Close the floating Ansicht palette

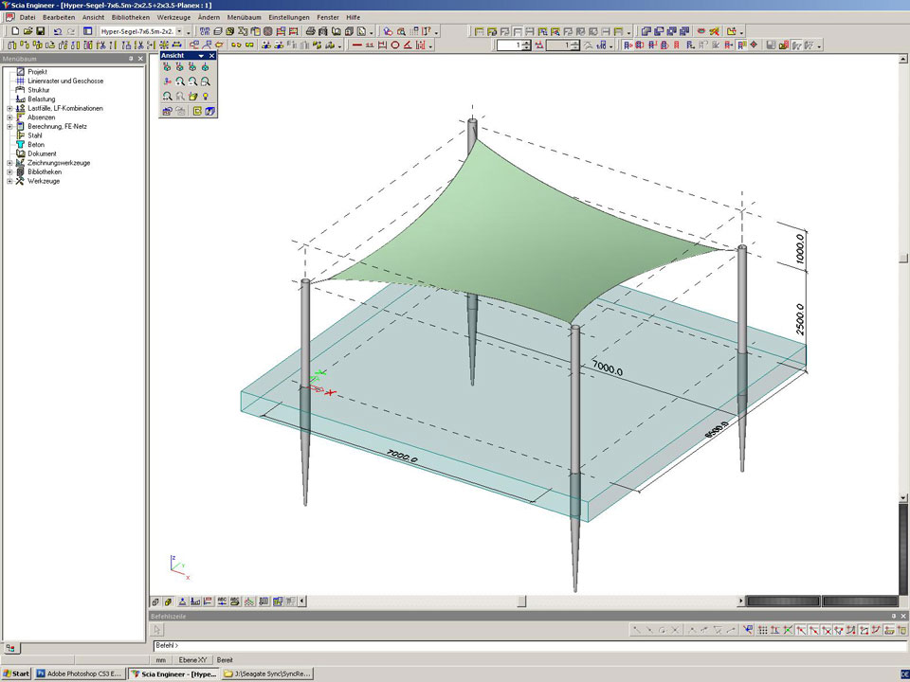pyautogui.click(x=212, y=56)
